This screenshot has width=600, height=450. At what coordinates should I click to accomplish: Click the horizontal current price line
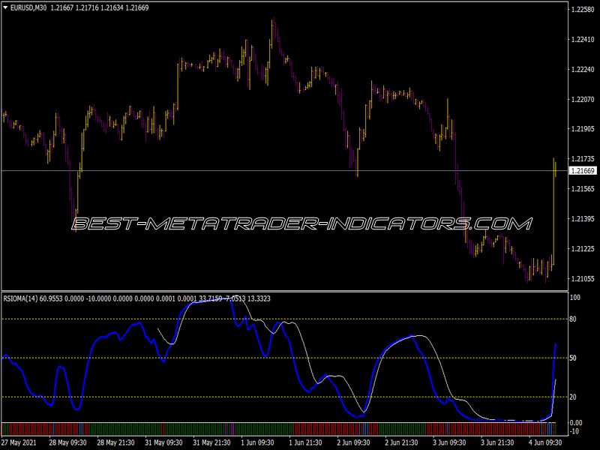tap(285, 171)
